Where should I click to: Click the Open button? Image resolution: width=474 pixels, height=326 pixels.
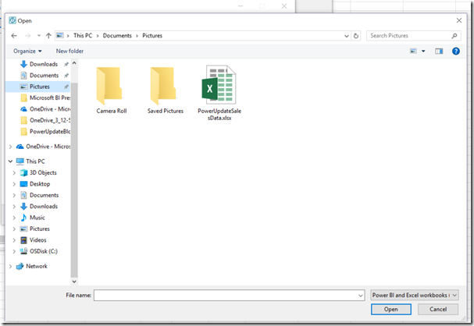pyautogui.click(x=391, y=309)
